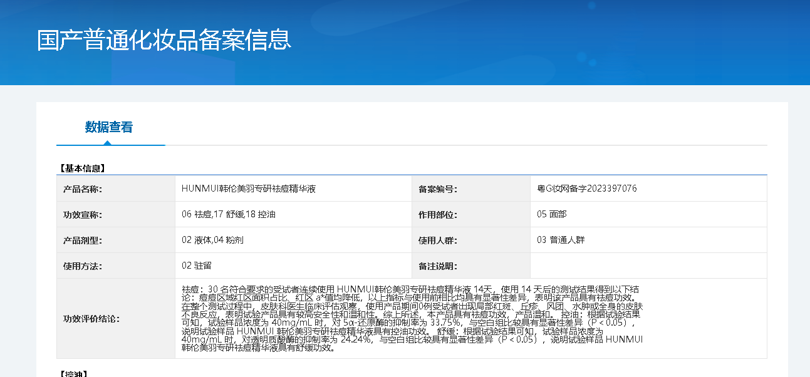Select the HUNMUI韩伦美羽专研祛痘精华液 product name value

249,189
